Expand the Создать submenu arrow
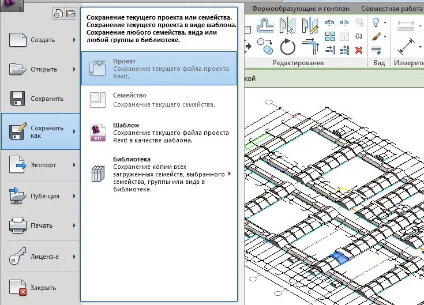 74,40
